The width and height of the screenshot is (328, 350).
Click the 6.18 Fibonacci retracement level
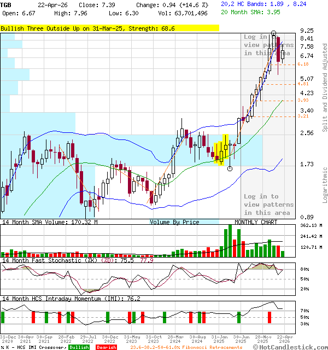(303, 65)
